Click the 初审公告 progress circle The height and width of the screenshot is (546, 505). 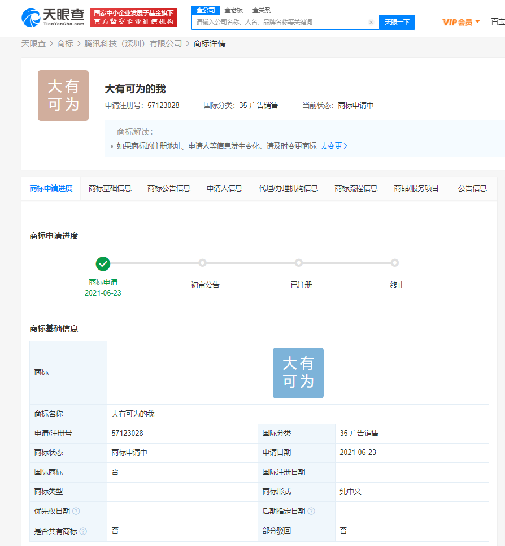tap(203, 263)
